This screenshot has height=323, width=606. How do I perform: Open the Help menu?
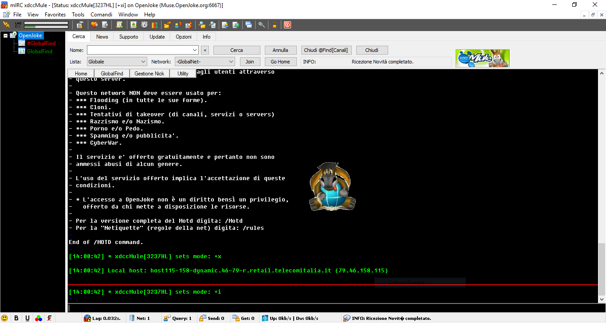click(x=150, y=15)
